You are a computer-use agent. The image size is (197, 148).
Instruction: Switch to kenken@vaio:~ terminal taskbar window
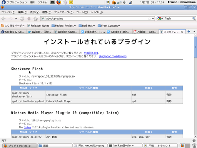click(125, 146)
